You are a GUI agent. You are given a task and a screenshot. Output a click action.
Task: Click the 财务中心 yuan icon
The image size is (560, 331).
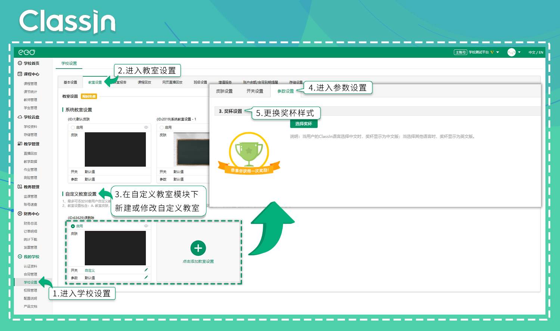[20, 214]
